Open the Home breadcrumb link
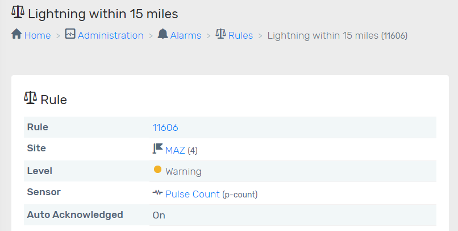This screenshot has height=231, width=458. click(38, 35)
